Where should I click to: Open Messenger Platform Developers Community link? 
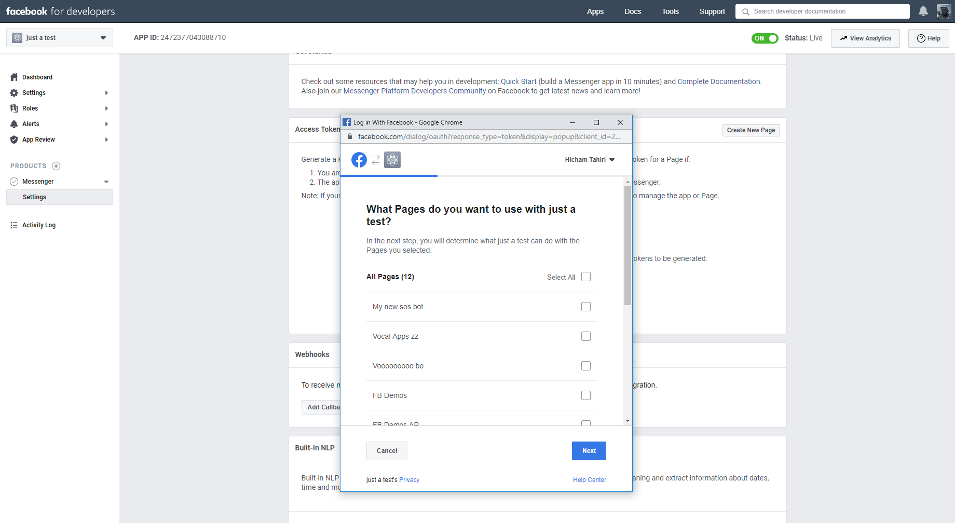click(415, 91)
